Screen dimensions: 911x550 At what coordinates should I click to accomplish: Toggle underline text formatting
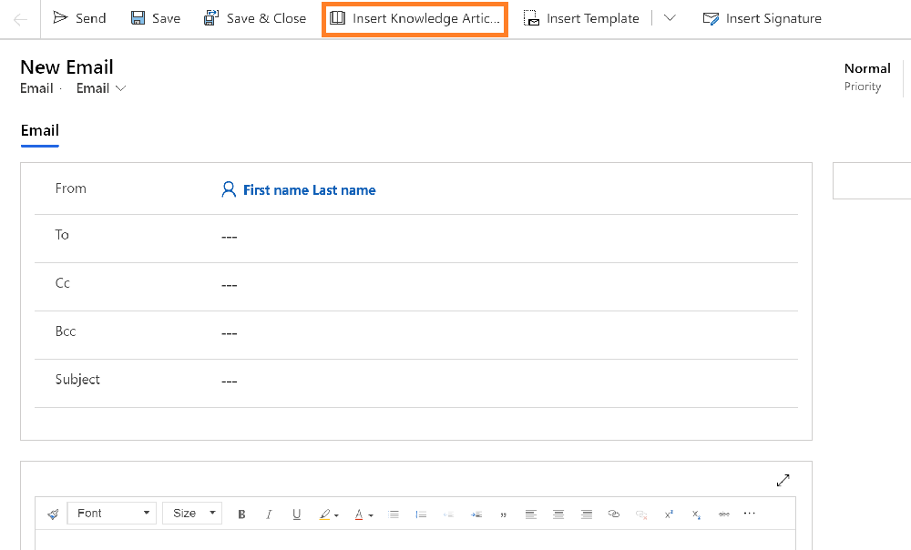coord(296,513)
